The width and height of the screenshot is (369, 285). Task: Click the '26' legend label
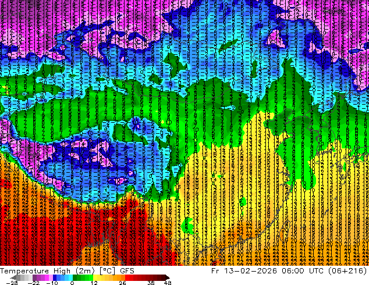point(122,283)
